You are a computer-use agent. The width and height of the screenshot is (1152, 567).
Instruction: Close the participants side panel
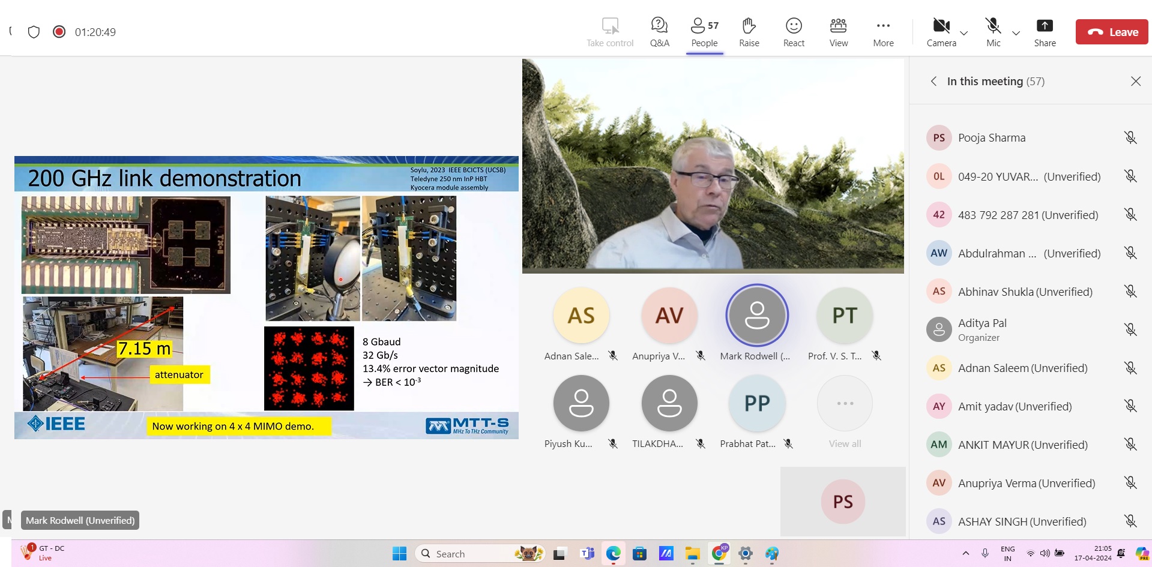1135,81
